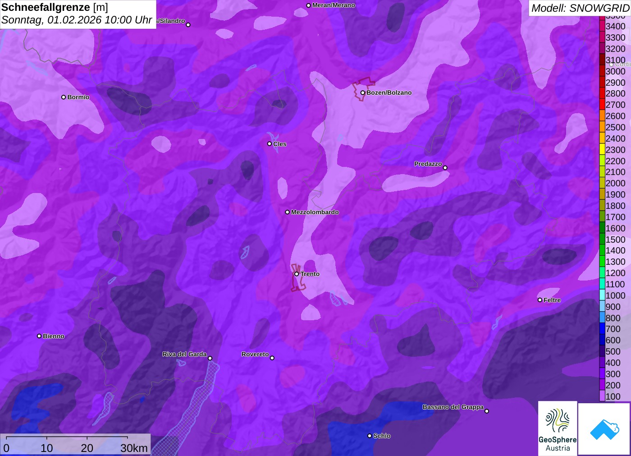Click the legend value "900"
Image resolution: width=631 pixels, height=456 pixels.
tap(613, 307)
